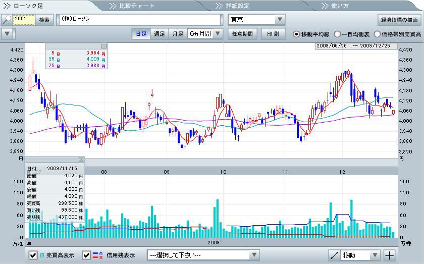The image size is (424, 264).
Task: Select the 価格帯別売買高 radio option
Action: coord(377,34)
